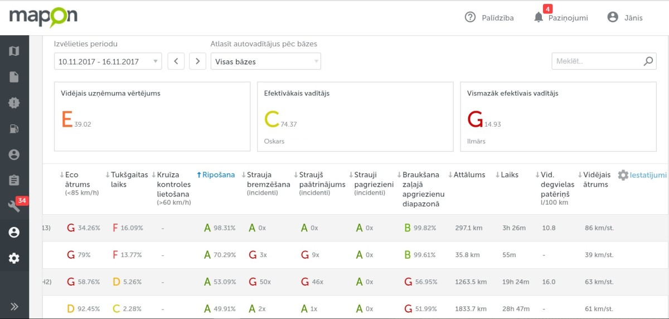Open the reports document icon in sidebar
The width and height of the screenshot is (669, 319).
point(14,77)
